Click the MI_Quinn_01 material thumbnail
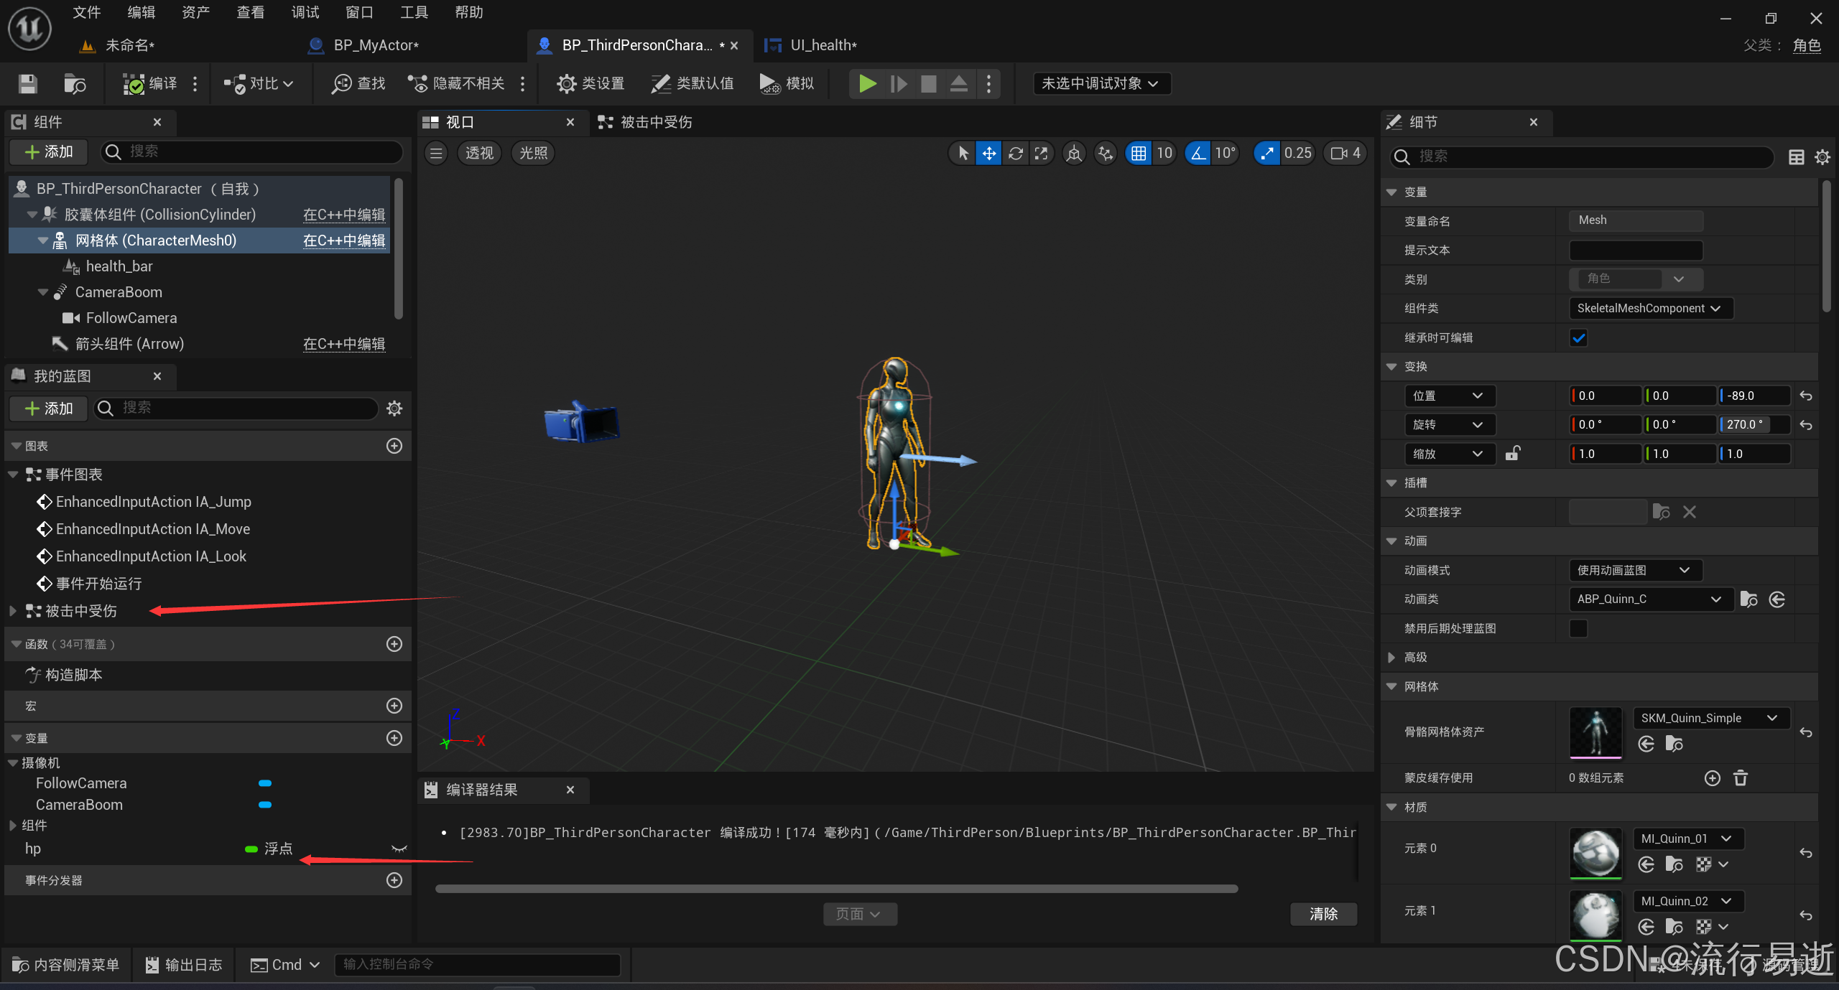This screenshot has height=990, width=1839. [x=1595, y=853]
